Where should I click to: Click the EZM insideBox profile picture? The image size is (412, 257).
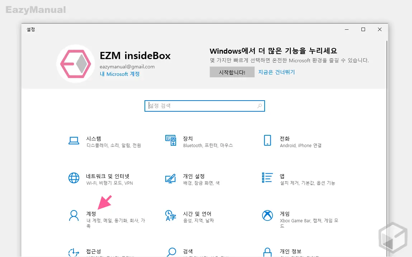[76, 64]
